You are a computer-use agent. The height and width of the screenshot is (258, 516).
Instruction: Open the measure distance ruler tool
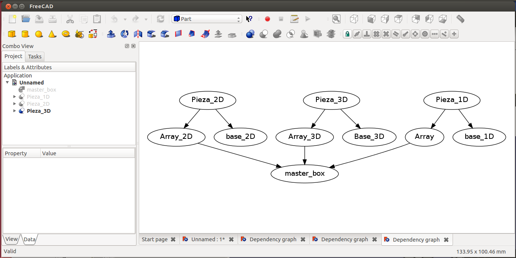tap(460, 19)
